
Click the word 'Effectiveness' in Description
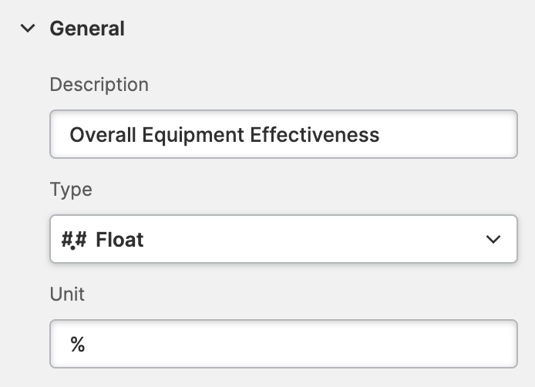pyautogui.click(x=315, y=136)
